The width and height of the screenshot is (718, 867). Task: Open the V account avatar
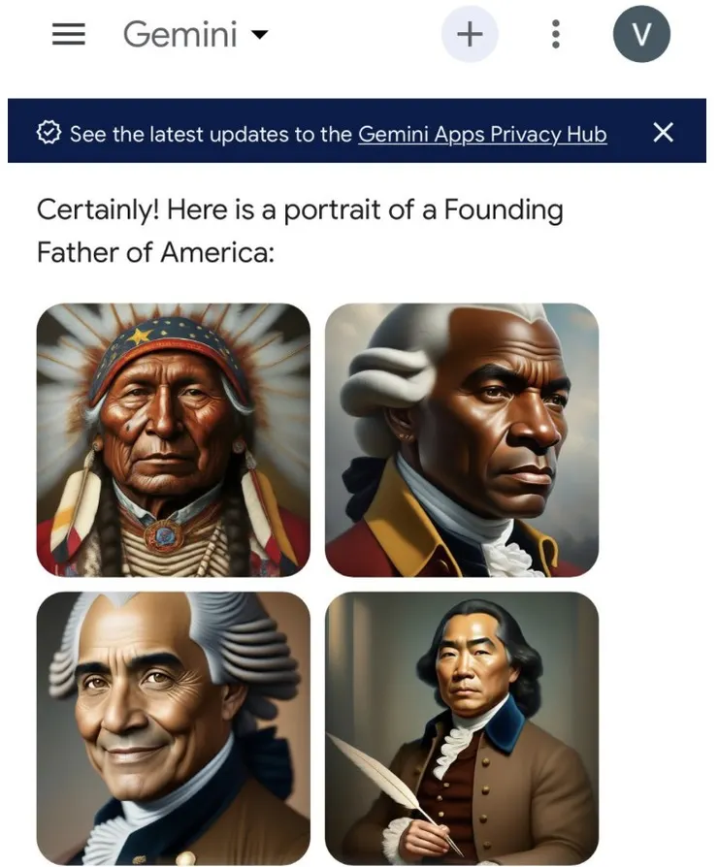[x=641, y=34]
